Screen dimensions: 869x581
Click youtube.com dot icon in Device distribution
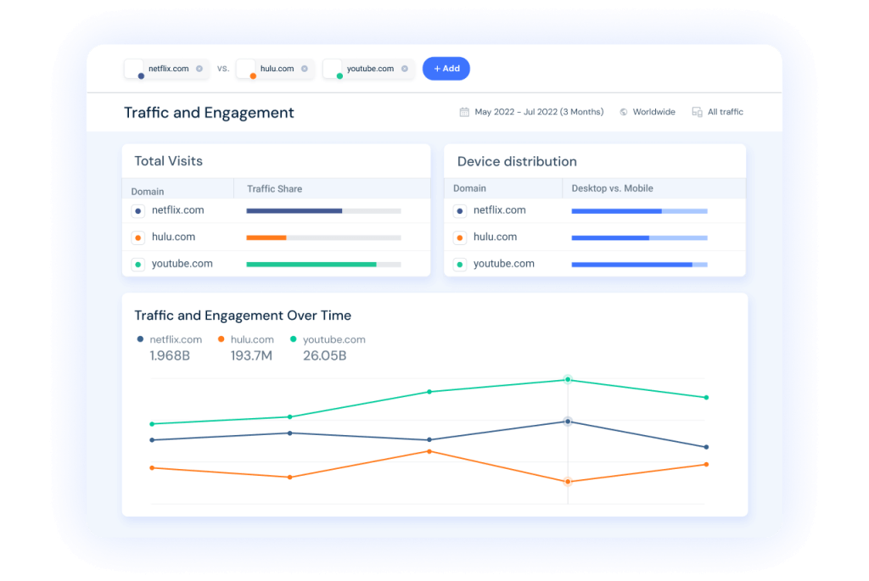tap(460, 265)
